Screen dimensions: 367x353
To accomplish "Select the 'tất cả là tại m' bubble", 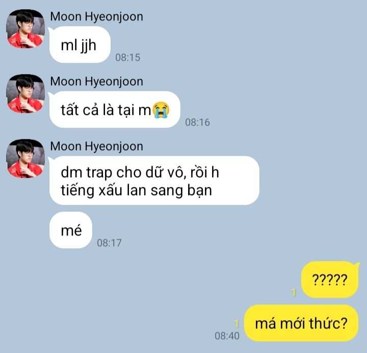I will (x=115, y=109).
